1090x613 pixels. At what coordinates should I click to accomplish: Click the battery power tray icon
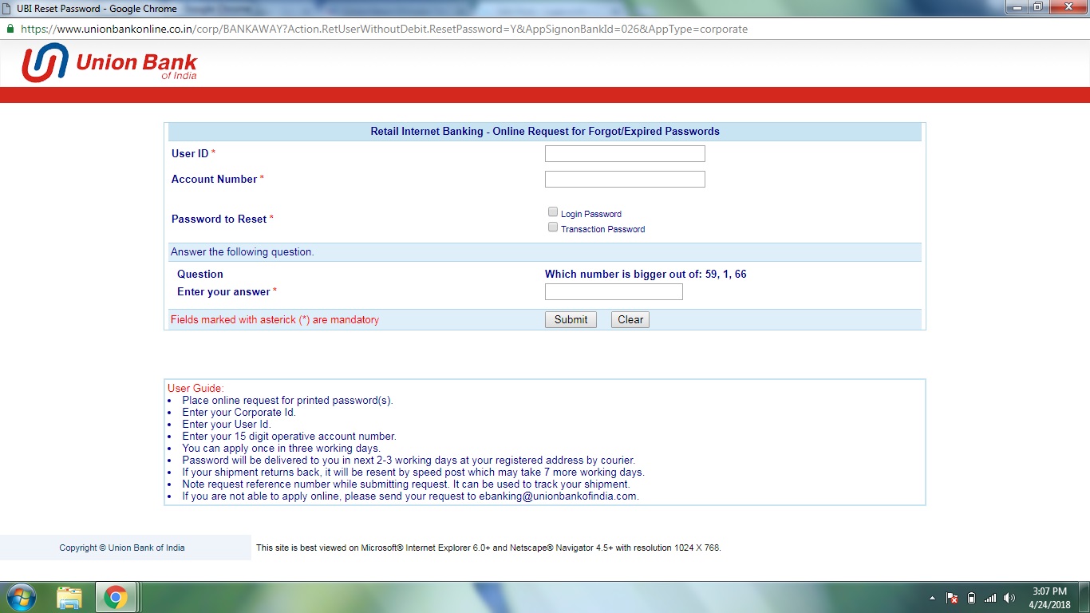(971, 598)
